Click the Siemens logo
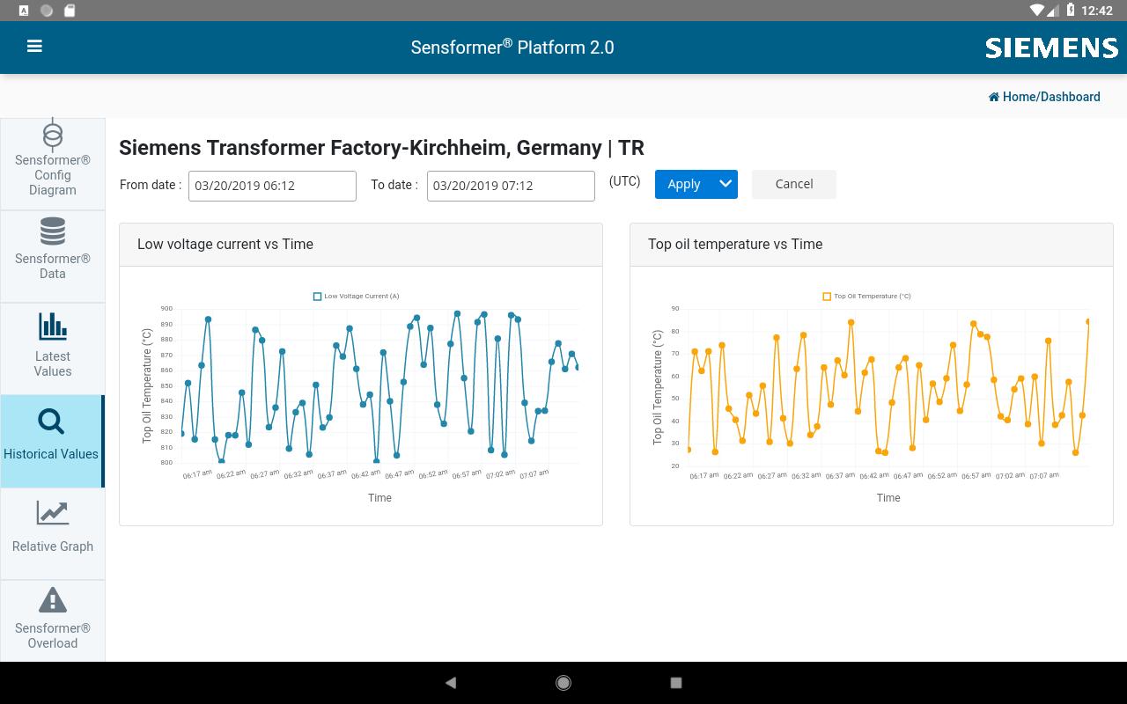This screenshot has height=704, width=1127. coord(1051,48)
